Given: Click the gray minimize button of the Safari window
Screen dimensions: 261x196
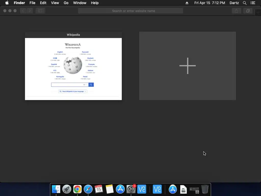Looking at the screenshot, I should (10, 11).
